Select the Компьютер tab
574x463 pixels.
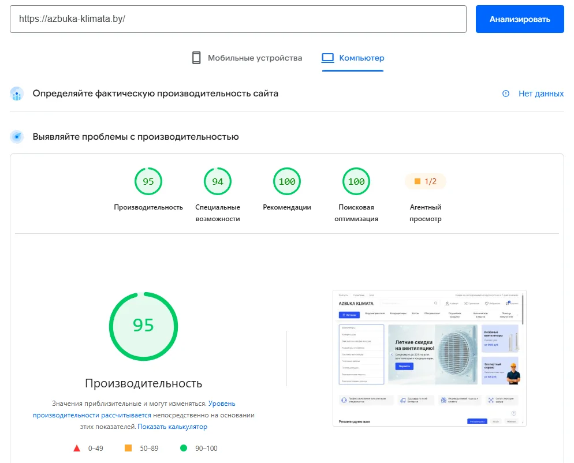click(x=353, y=58)
